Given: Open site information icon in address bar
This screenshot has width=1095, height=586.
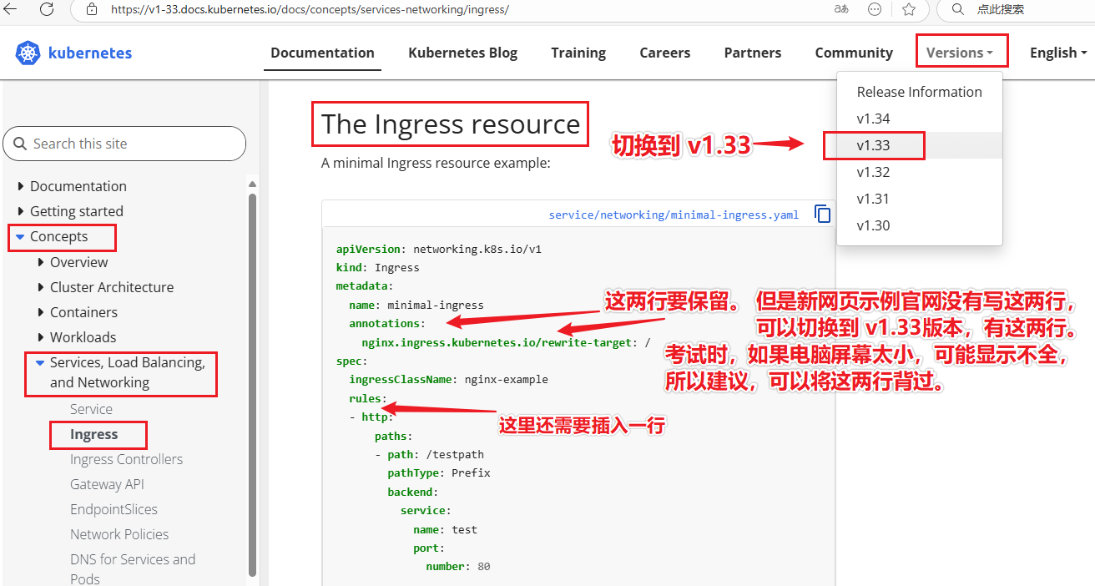Looking at the screenshot, I should pyautogui.click(x=92, y=10).
